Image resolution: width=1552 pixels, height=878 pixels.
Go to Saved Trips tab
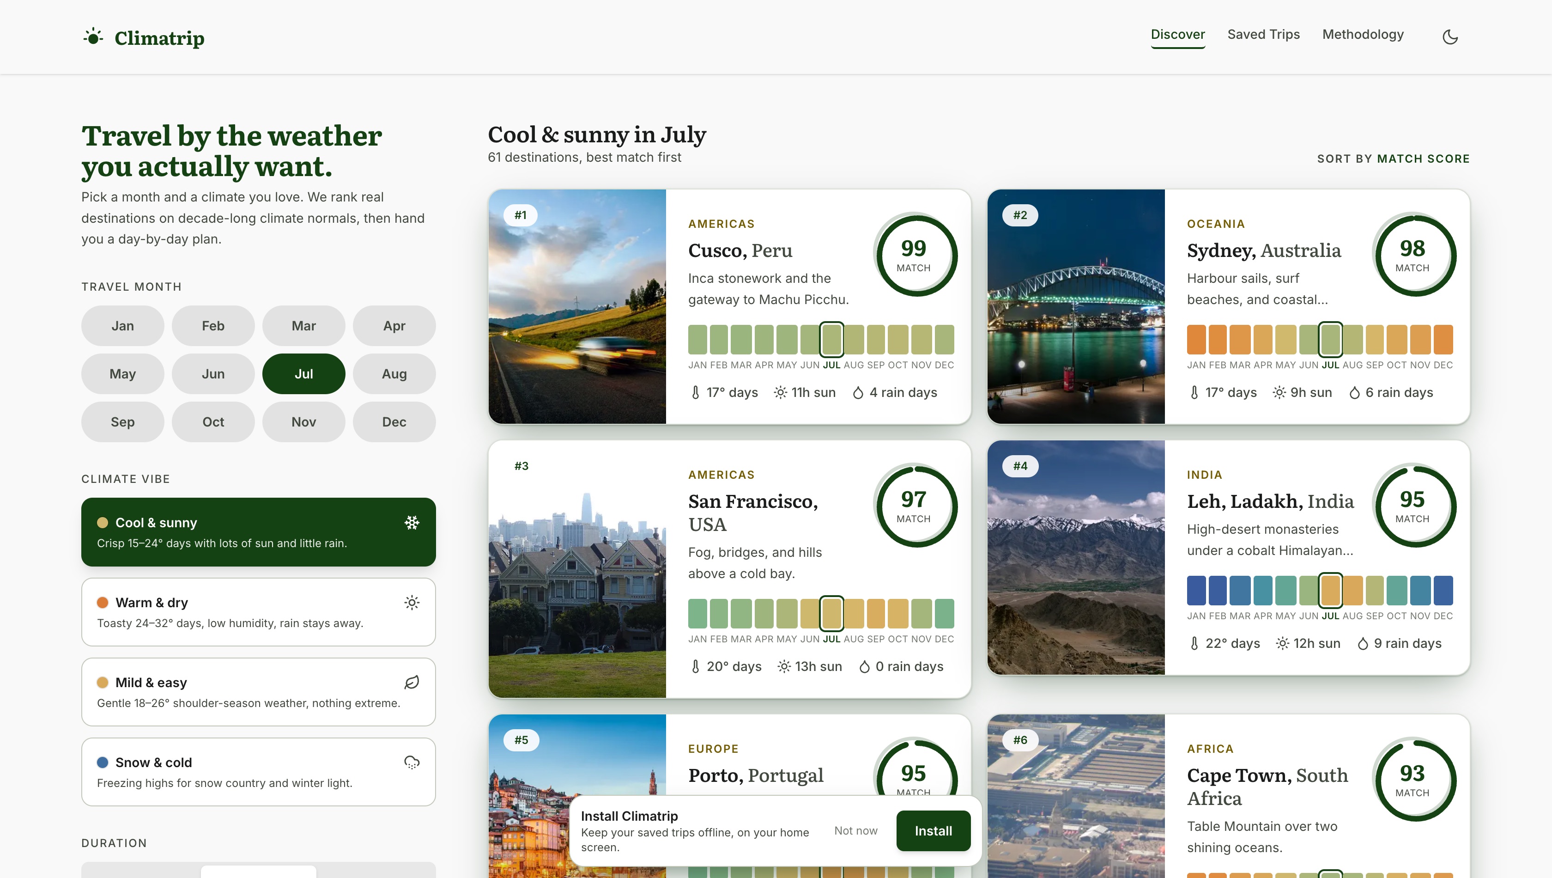[1263, 34]
